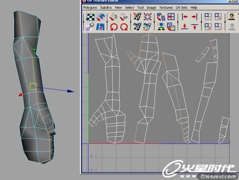Select the Move UV Shell tool
This screenshot has height=180, width=239.
(x=101, y=17)
